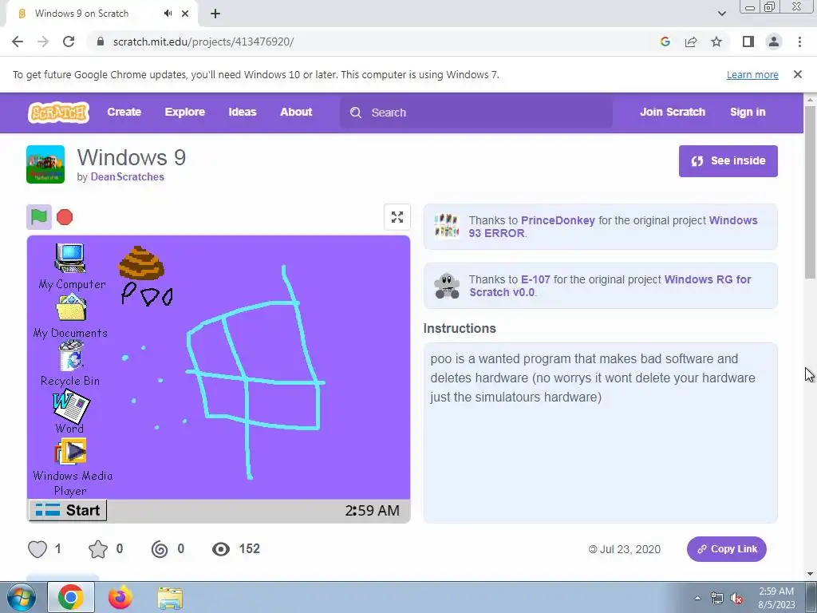Click the green flag to run project
This screenshot has height=613, width=817.
tap(39, 217)
